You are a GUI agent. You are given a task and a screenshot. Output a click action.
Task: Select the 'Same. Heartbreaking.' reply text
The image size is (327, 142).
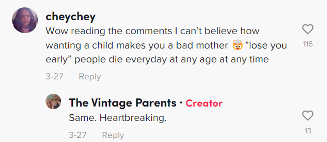(117, 118)
